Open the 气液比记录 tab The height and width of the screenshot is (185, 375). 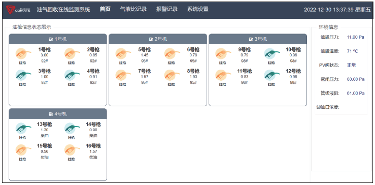133,9
